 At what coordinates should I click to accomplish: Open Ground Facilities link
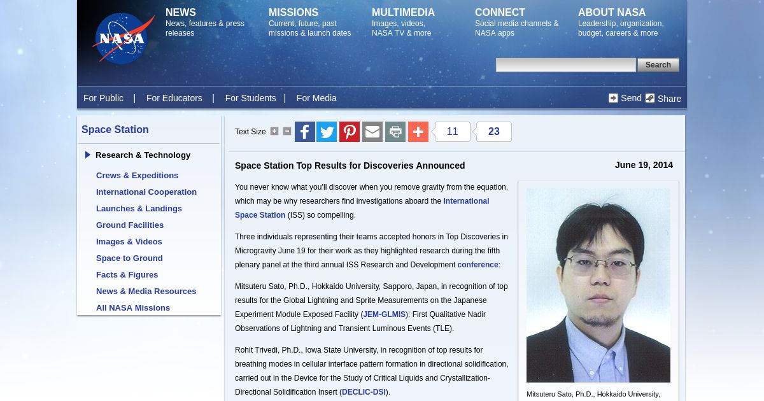click(130, 225)
